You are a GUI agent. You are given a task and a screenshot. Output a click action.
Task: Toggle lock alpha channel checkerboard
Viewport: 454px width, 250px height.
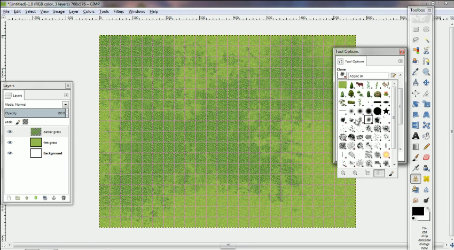pyautogui.click(x=26, y=122)
